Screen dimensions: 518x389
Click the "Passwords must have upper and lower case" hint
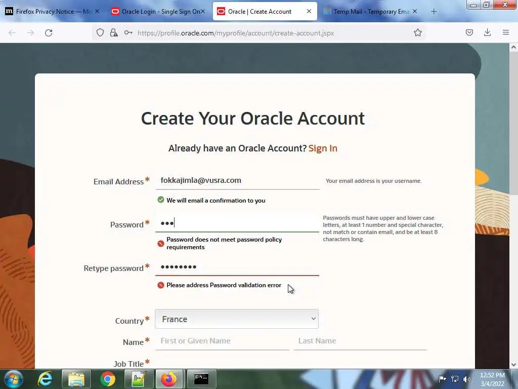click(383, 228)
